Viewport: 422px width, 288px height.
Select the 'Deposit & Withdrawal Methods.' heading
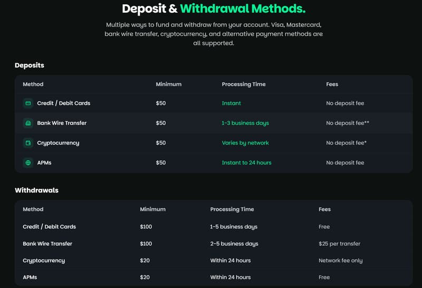tap(214, 8)
